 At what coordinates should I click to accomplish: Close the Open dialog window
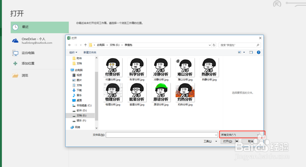(260, 38)
